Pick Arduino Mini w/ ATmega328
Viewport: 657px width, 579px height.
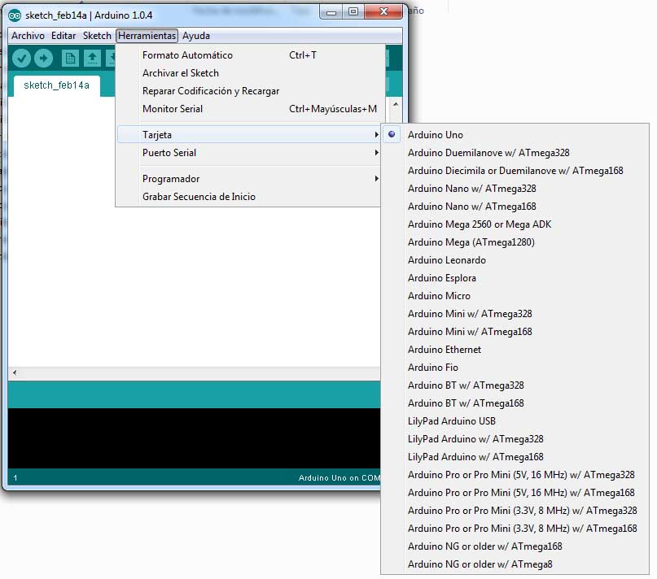515,314
